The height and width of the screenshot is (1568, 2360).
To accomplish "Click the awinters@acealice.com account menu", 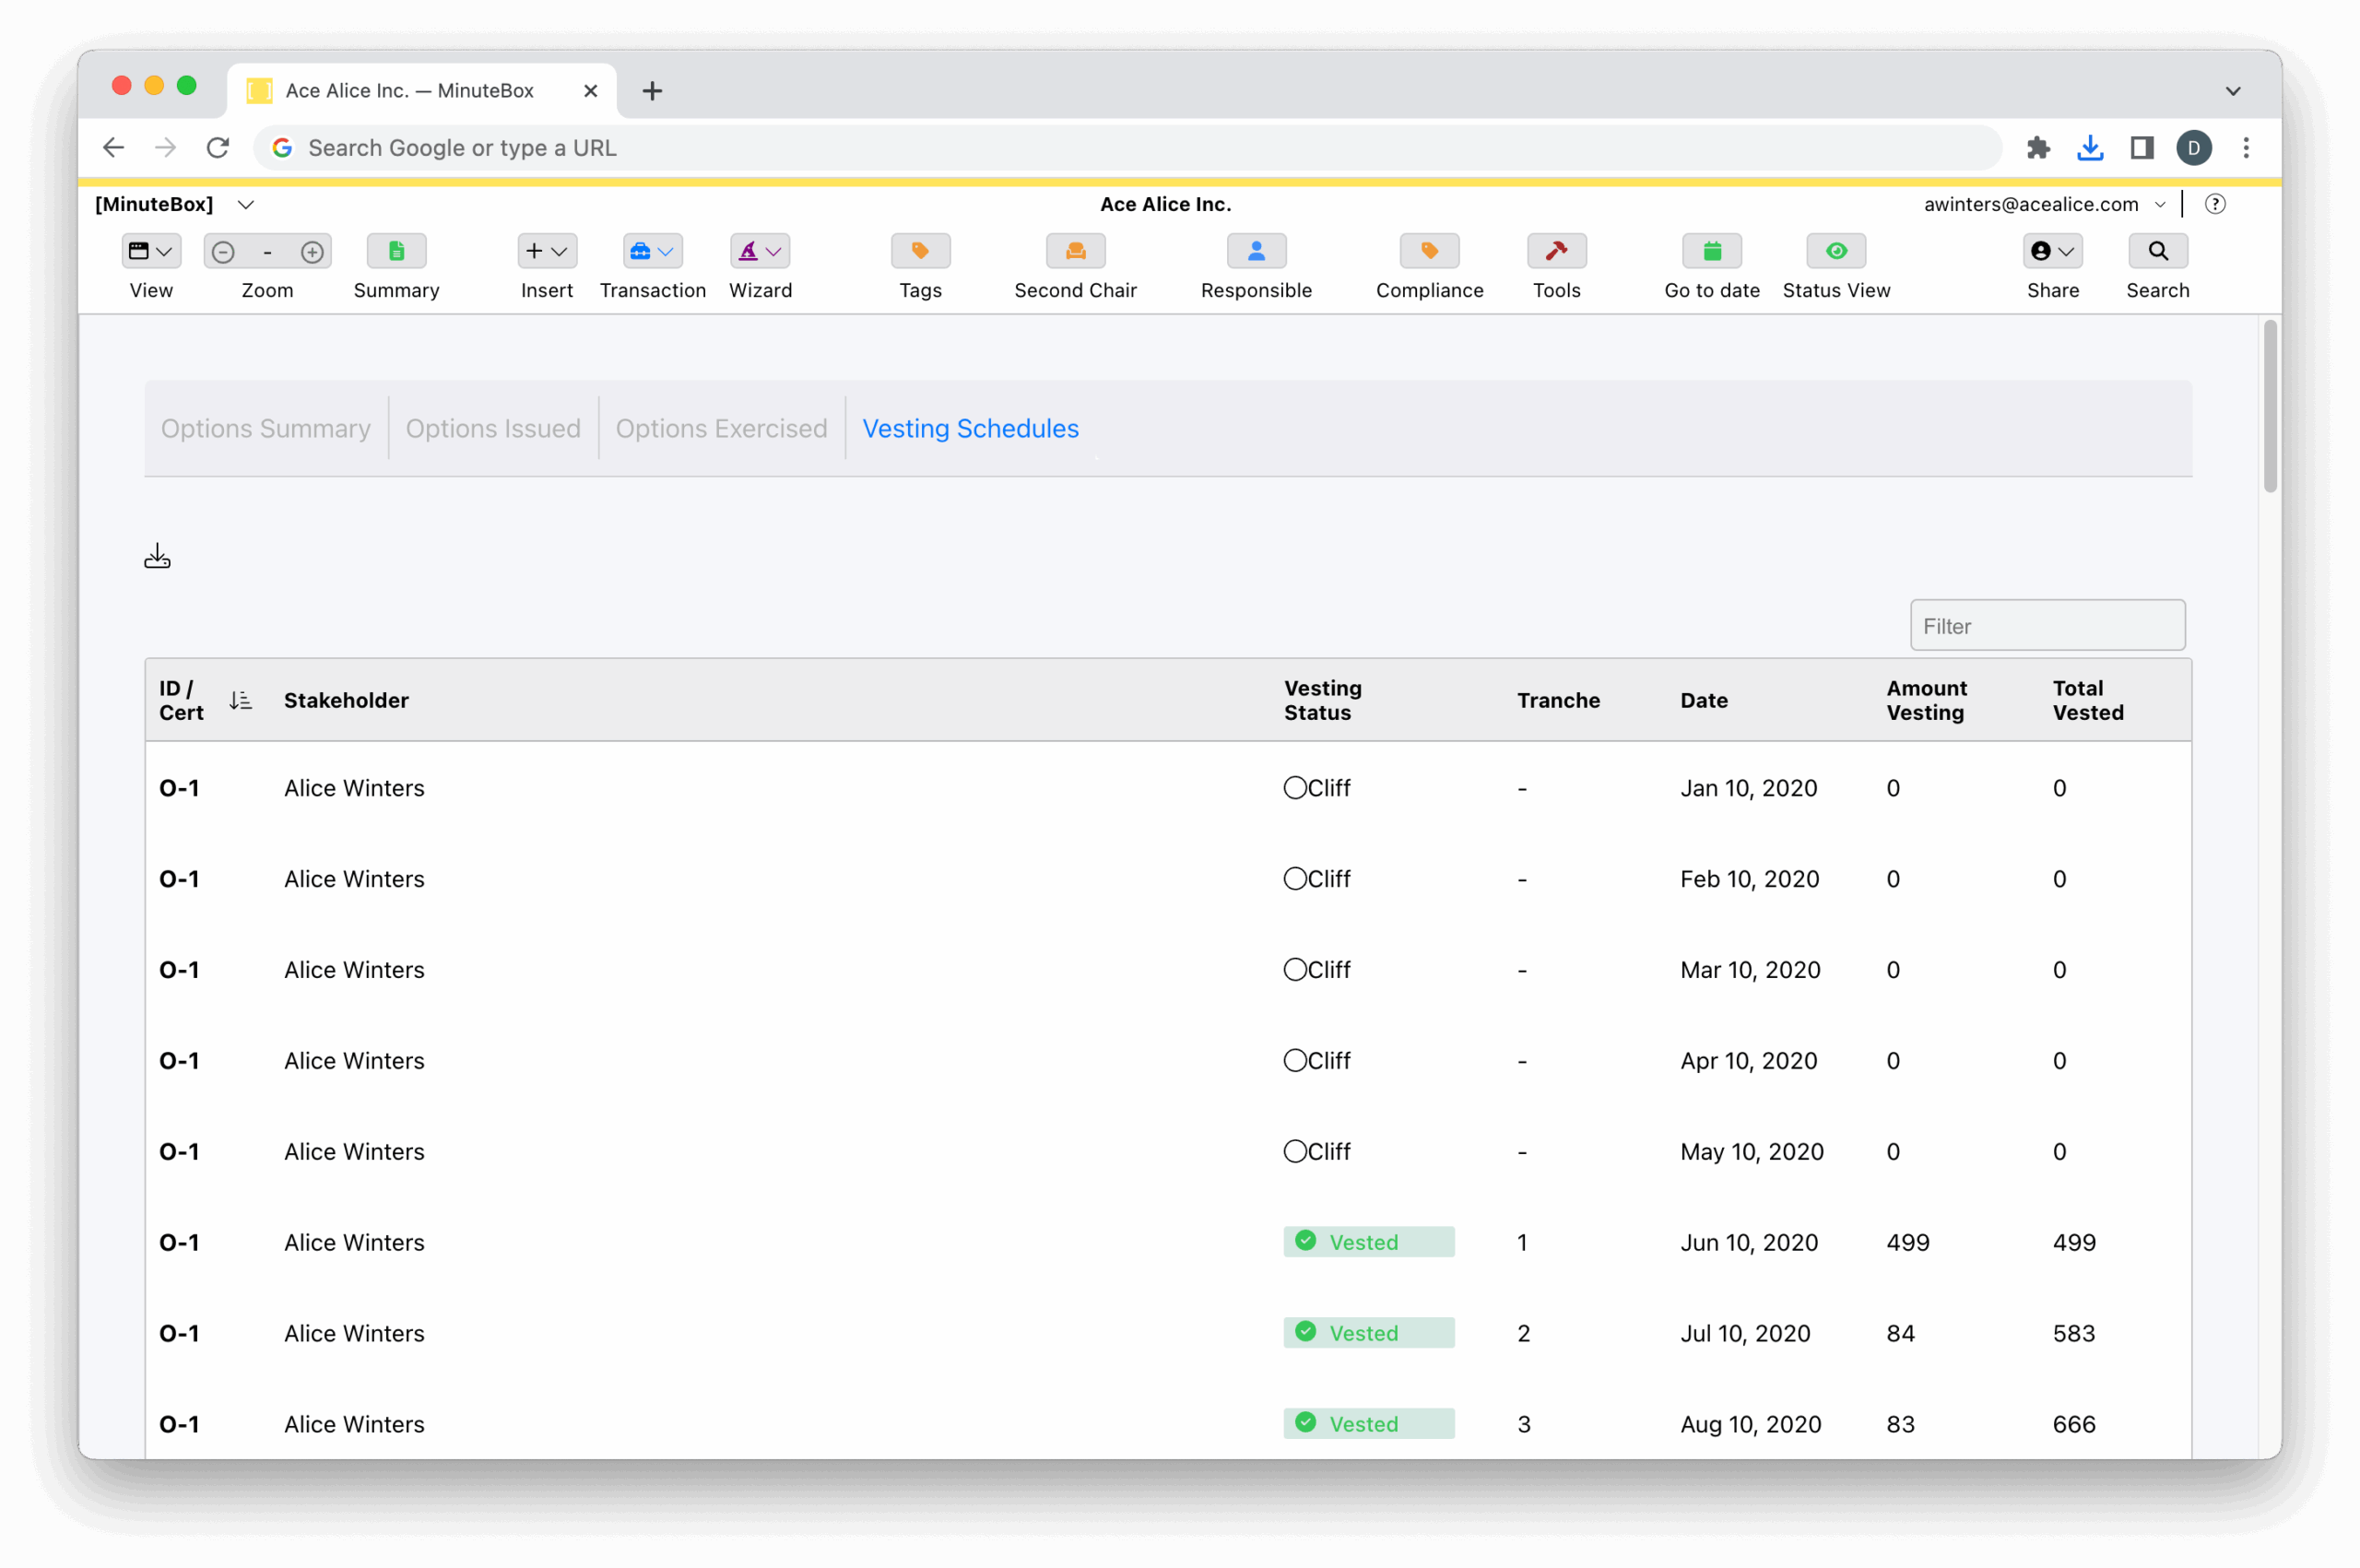I will (x=2043, y=204).
